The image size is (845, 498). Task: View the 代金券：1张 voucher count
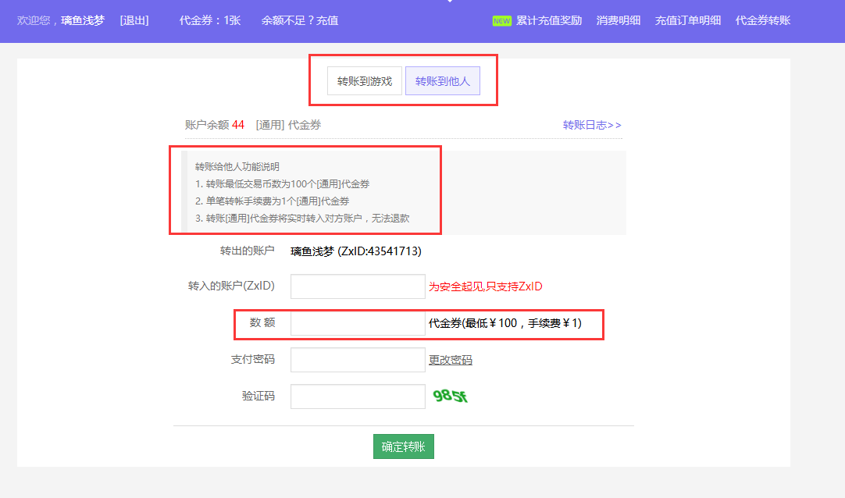point(210,20)
